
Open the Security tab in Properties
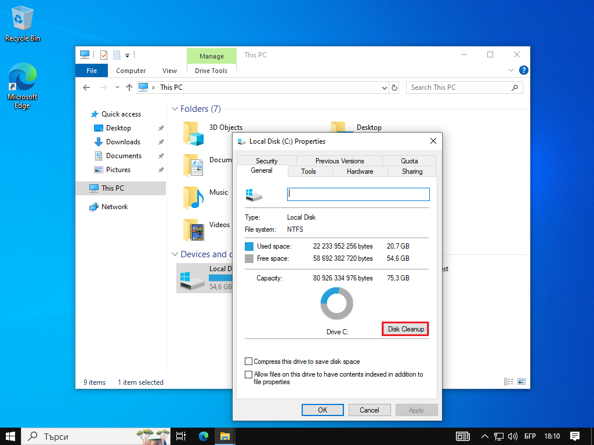point(266,161)
